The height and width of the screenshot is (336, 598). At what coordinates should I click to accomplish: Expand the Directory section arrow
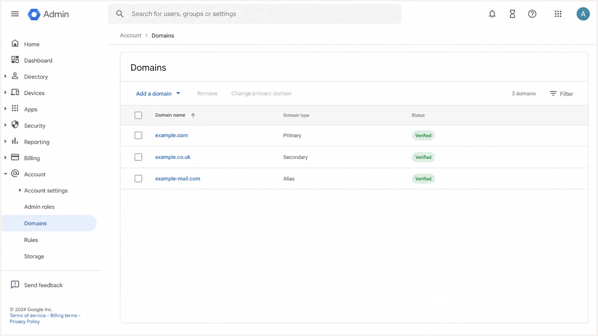[5, 76]
